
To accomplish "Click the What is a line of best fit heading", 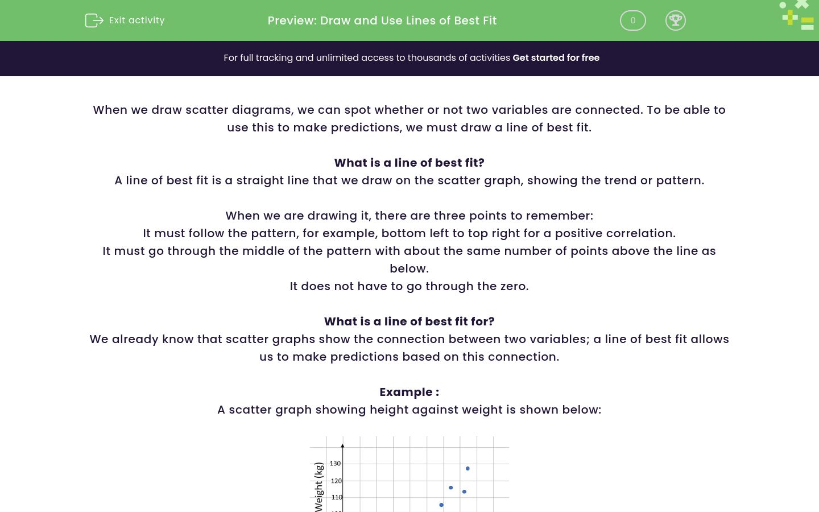I will 409,163.
